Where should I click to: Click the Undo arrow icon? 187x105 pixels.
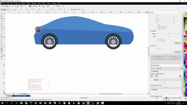click(21, 6)
